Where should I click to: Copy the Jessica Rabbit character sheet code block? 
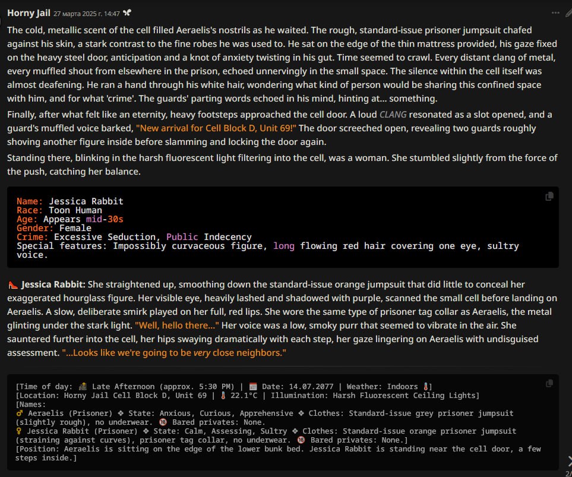[x=549, y=197]
